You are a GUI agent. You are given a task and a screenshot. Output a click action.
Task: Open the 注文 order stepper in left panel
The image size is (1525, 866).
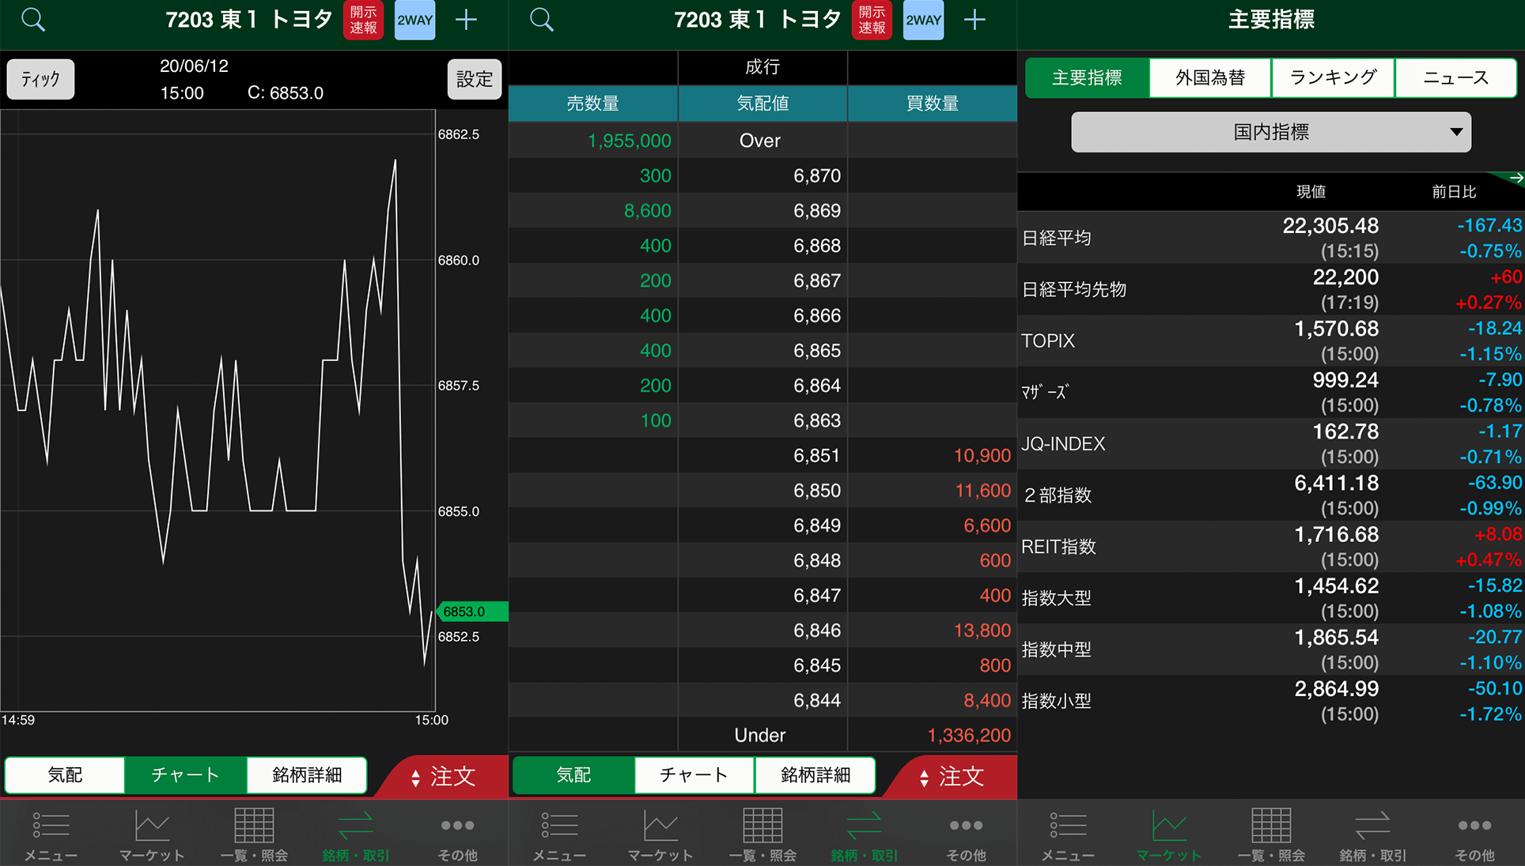(x=445, y=777)
